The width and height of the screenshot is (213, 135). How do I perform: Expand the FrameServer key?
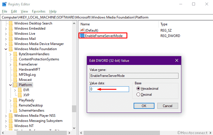tap(11, 65)
